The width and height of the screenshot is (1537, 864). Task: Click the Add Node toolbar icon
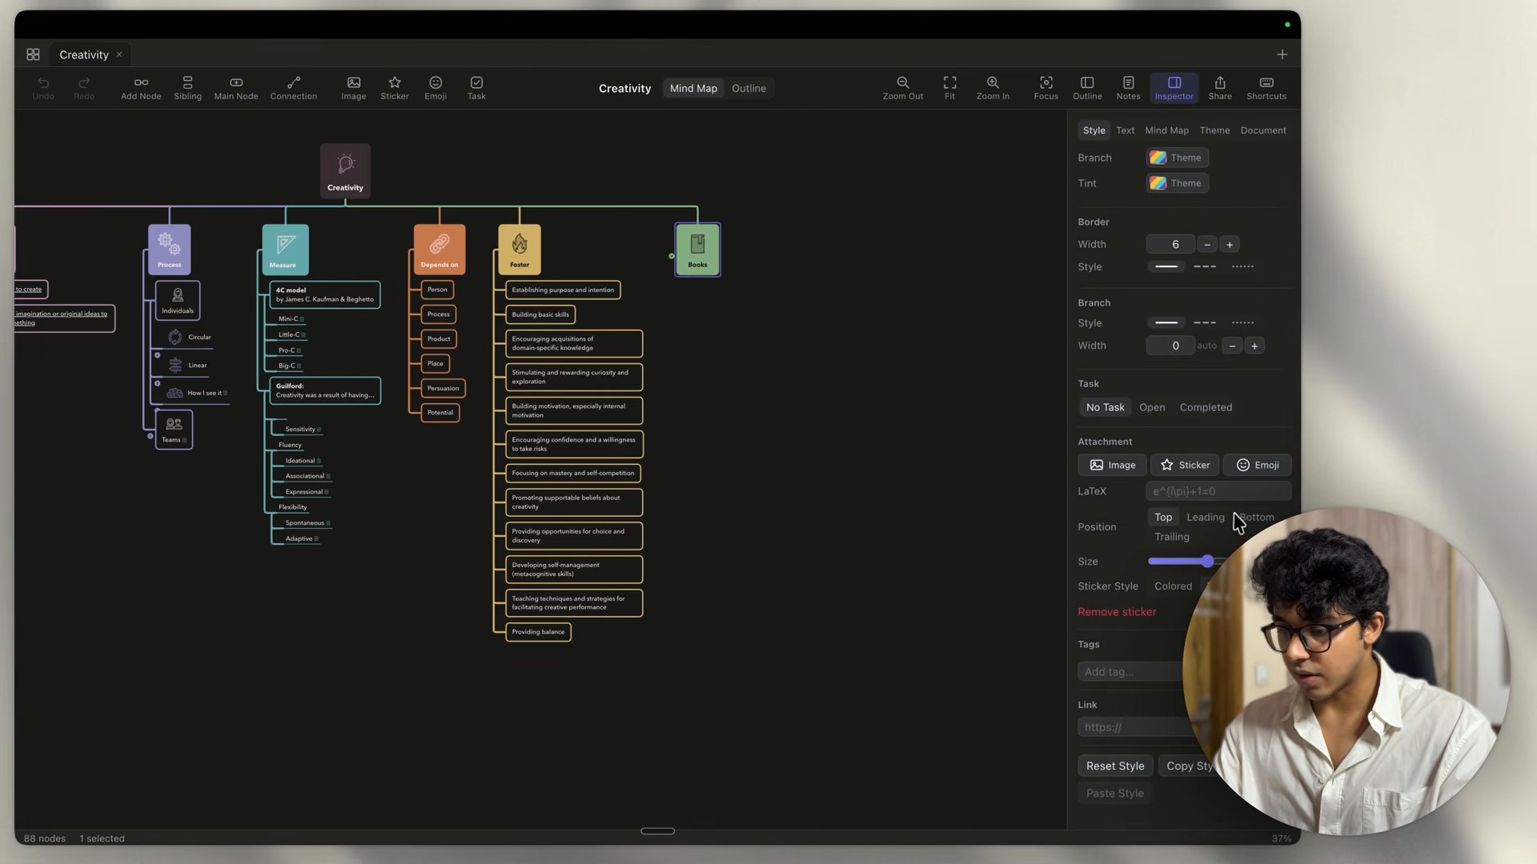coord(141,88)
